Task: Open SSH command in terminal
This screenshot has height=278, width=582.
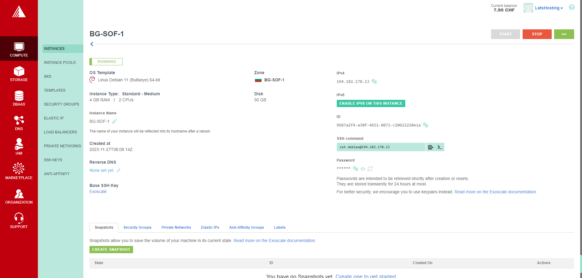Action: coord(440,147)
